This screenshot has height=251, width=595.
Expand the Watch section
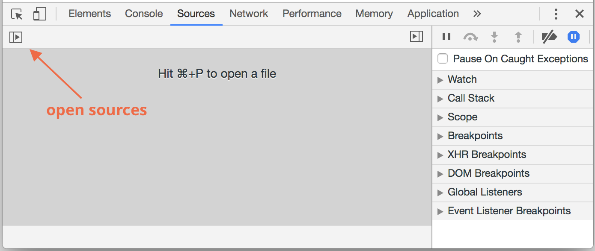point(513,79)
